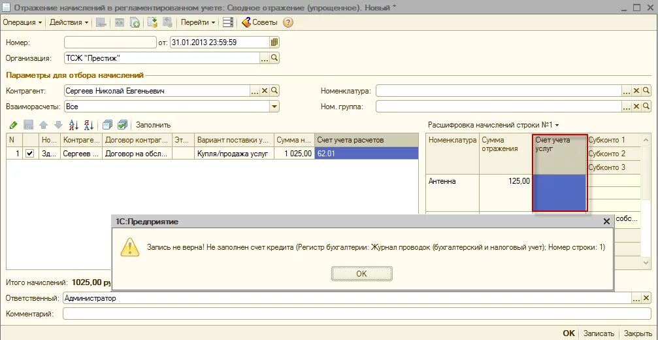
Task: Click ellipsis select button for Ответственный
Action: (636, 298)
